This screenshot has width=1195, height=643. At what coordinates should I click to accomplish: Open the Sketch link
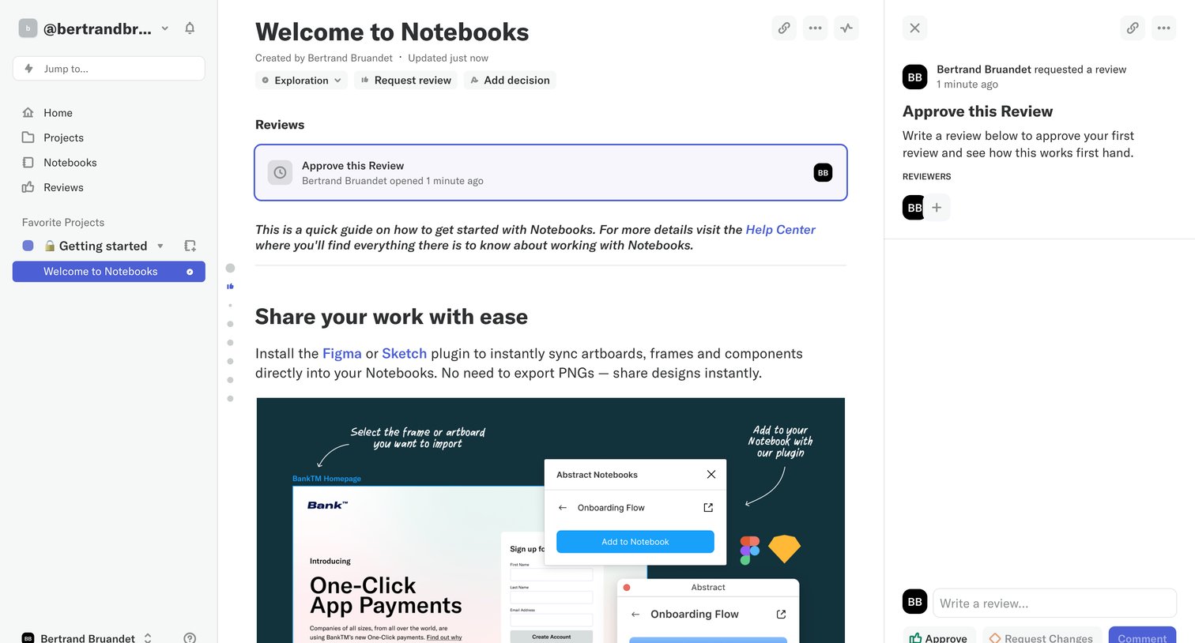tap(404, 354)
